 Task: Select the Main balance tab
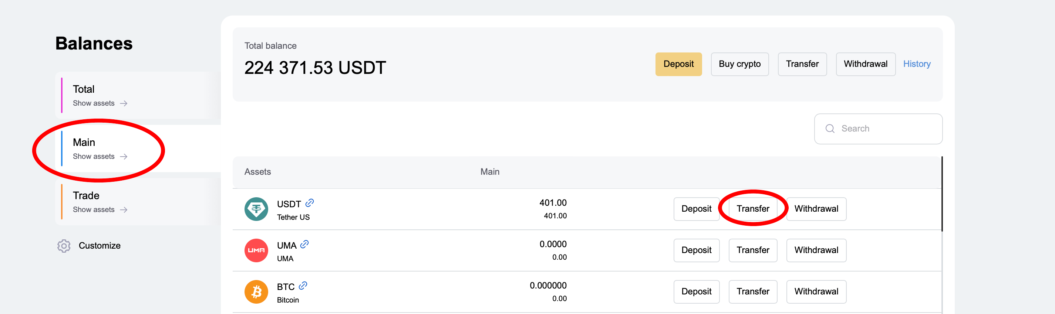(84, 142)
